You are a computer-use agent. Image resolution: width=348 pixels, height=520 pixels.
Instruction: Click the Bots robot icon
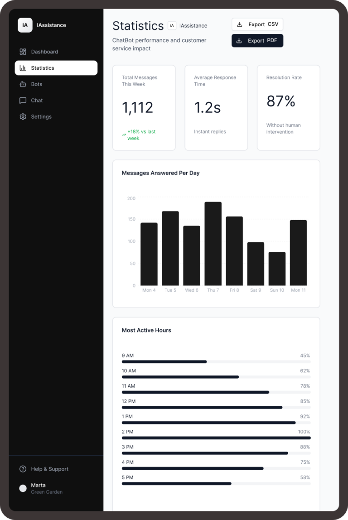(23, 84)
